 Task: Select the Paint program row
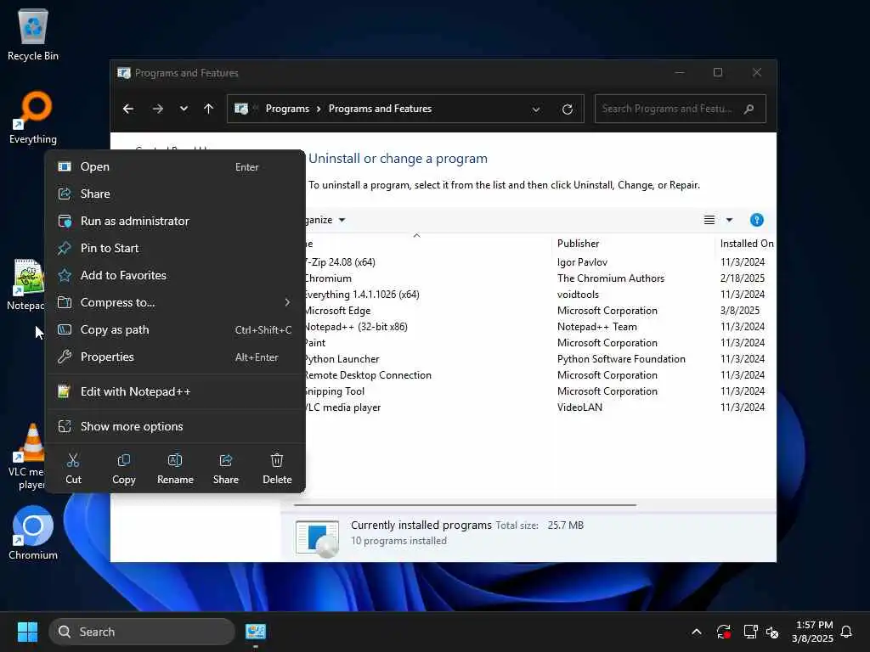tap(540, 343)
